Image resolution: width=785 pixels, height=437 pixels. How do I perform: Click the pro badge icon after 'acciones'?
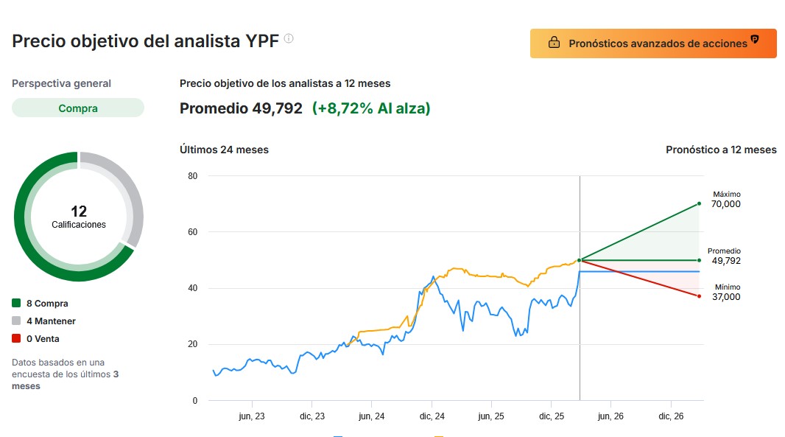click(755, 40)
